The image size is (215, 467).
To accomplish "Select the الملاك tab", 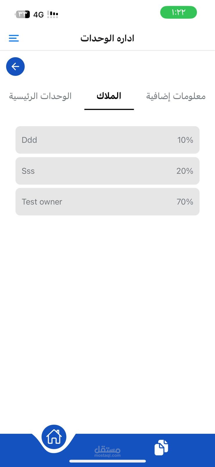I will click(109, 96).
